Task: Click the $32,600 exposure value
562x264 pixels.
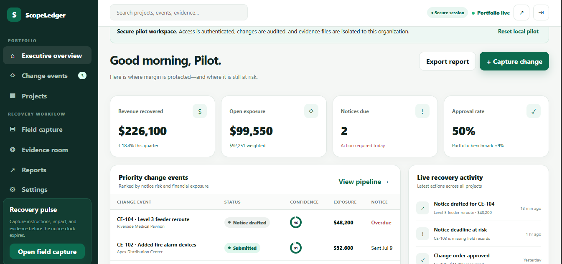Action: (343, 248)
